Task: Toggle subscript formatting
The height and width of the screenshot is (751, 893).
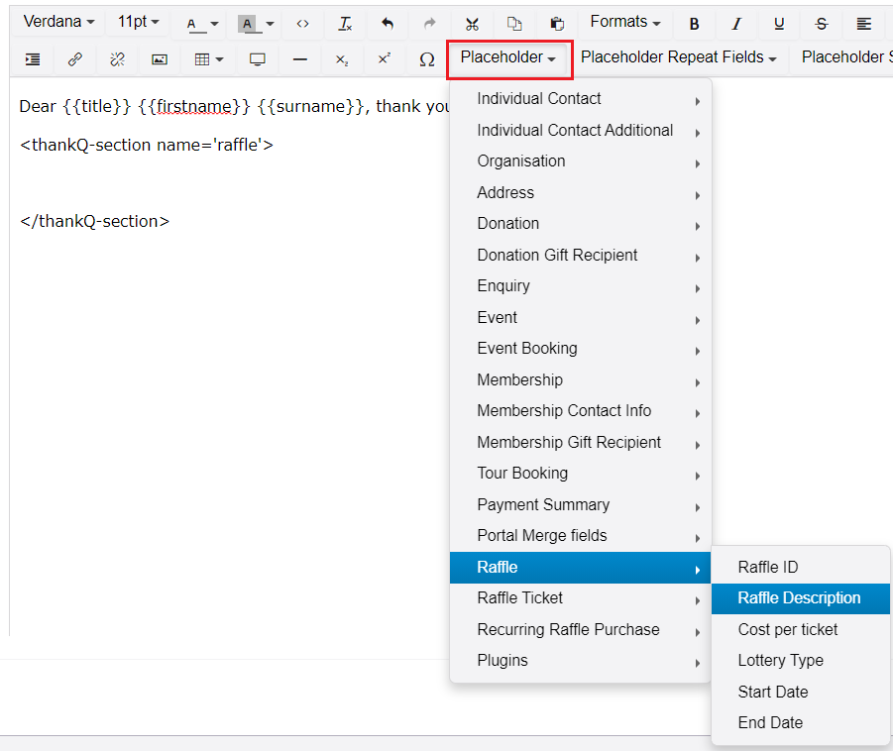Action: 342,59
